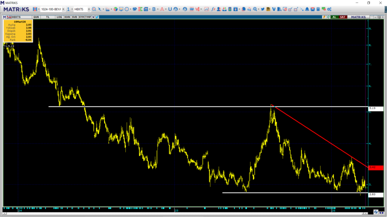Screen dimensions: 387x217
Task: Click the colored pie chart icon
Action: (116, 9)
